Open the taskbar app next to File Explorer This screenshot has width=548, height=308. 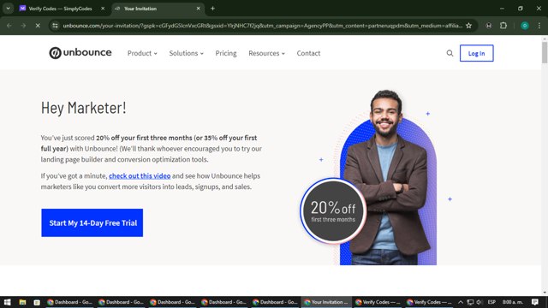[x=36, y=302]
